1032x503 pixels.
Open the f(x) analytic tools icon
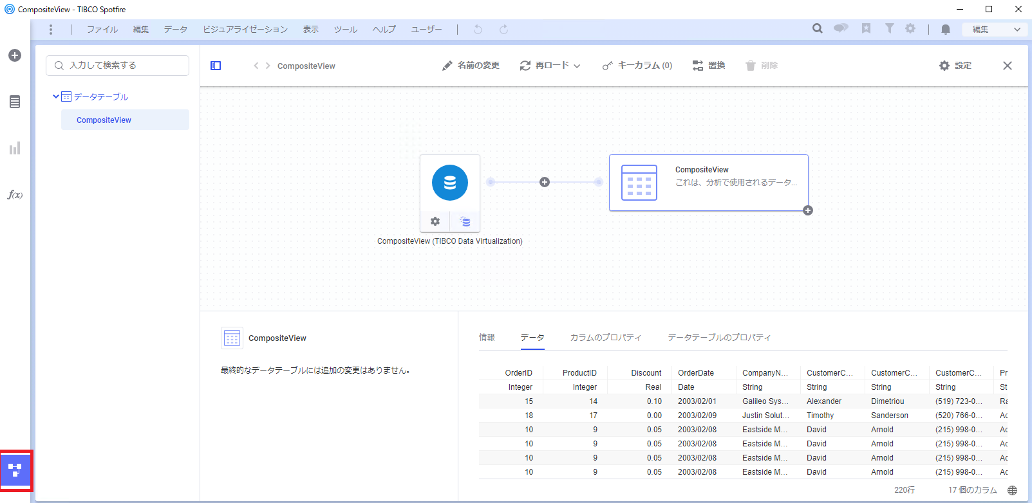pyautogui.click(x=15, y=195)
